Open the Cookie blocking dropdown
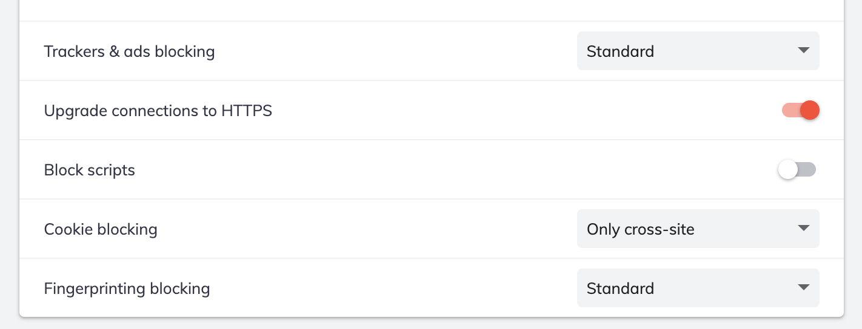 click(697, 229)
